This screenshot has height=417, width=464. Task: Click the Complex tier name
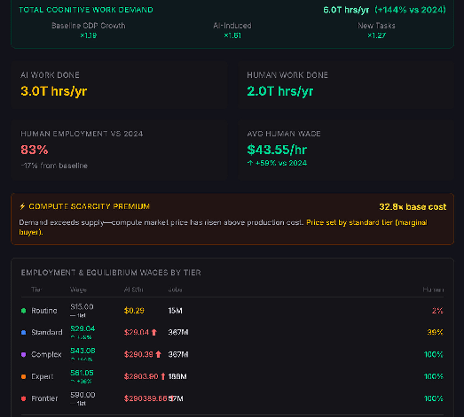point(46,354)
